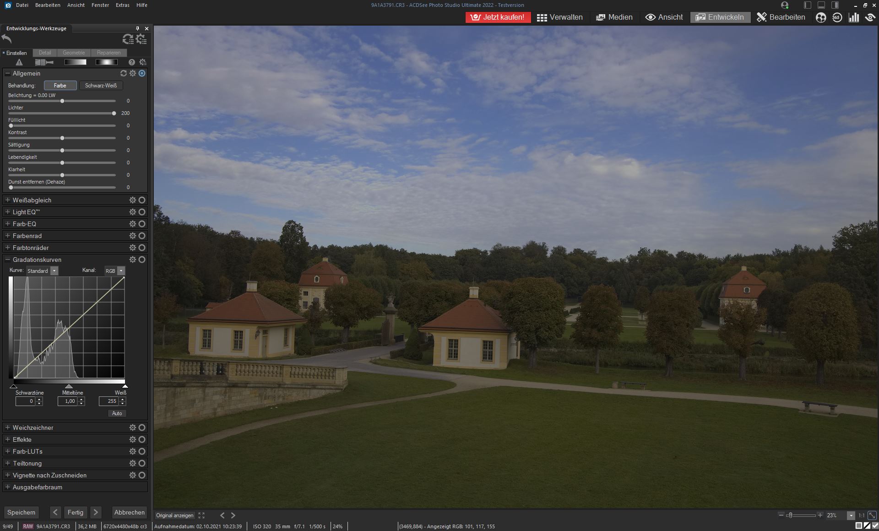
Task: Click the undo arrow icon
Action: click(7, 39)
